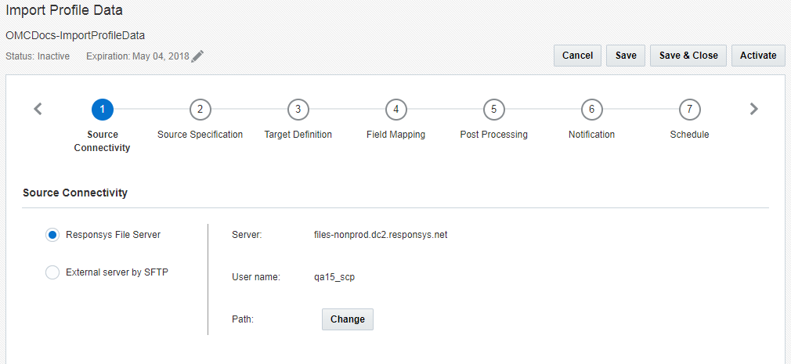
Task: Advance to next step with right chevron
Action: click(753, 109)
